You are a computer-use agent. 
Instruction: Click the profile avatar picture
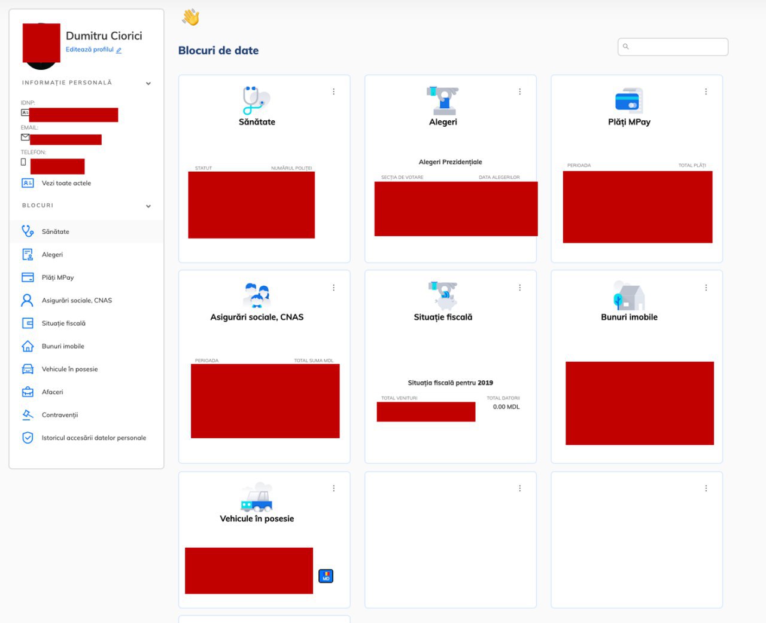pos(41,47)
